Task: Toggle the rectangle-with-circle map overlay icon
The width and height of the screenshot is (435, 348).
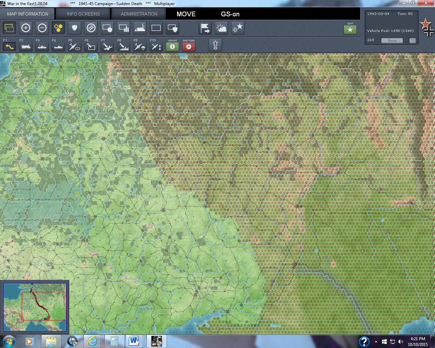Action: coord(107,28)
